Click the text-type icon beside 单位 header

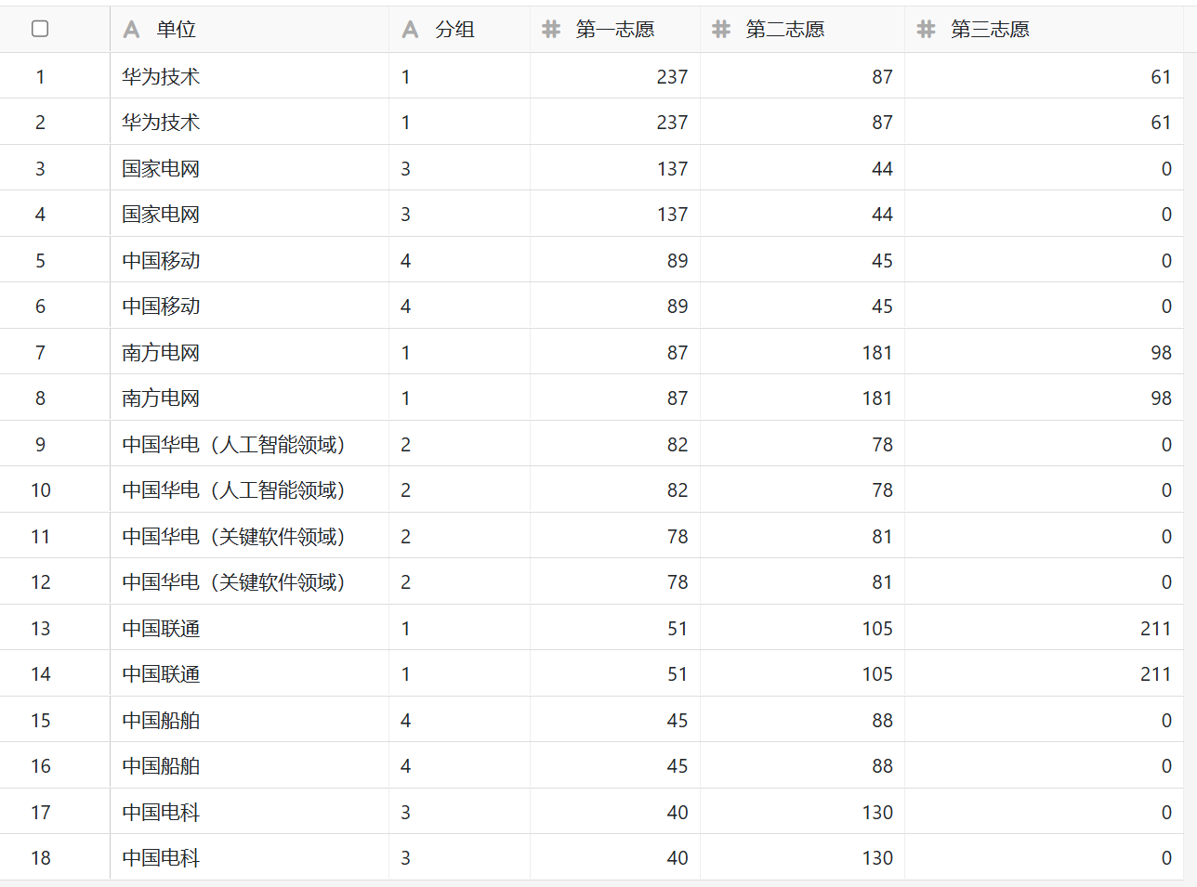[132, 30]
